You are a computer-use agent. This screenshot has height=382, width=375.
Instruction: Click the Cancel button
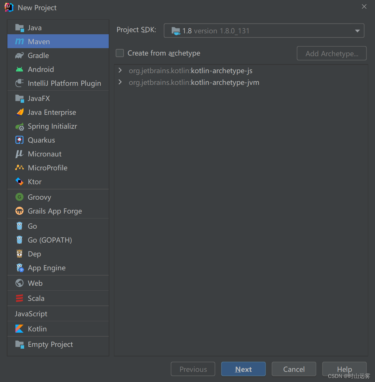point(294,369)
